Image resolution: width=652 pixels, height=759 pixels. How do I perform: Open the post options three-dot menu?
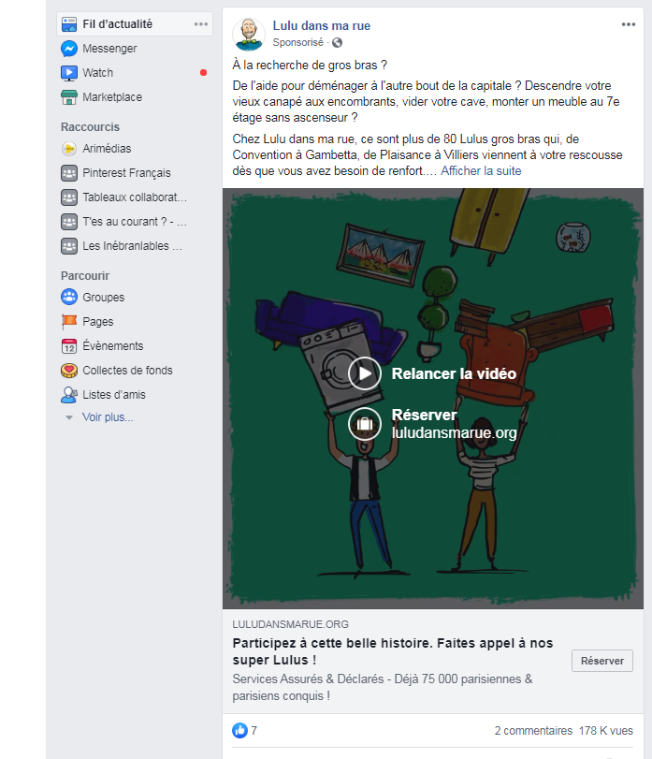click(x=629, y=24)
